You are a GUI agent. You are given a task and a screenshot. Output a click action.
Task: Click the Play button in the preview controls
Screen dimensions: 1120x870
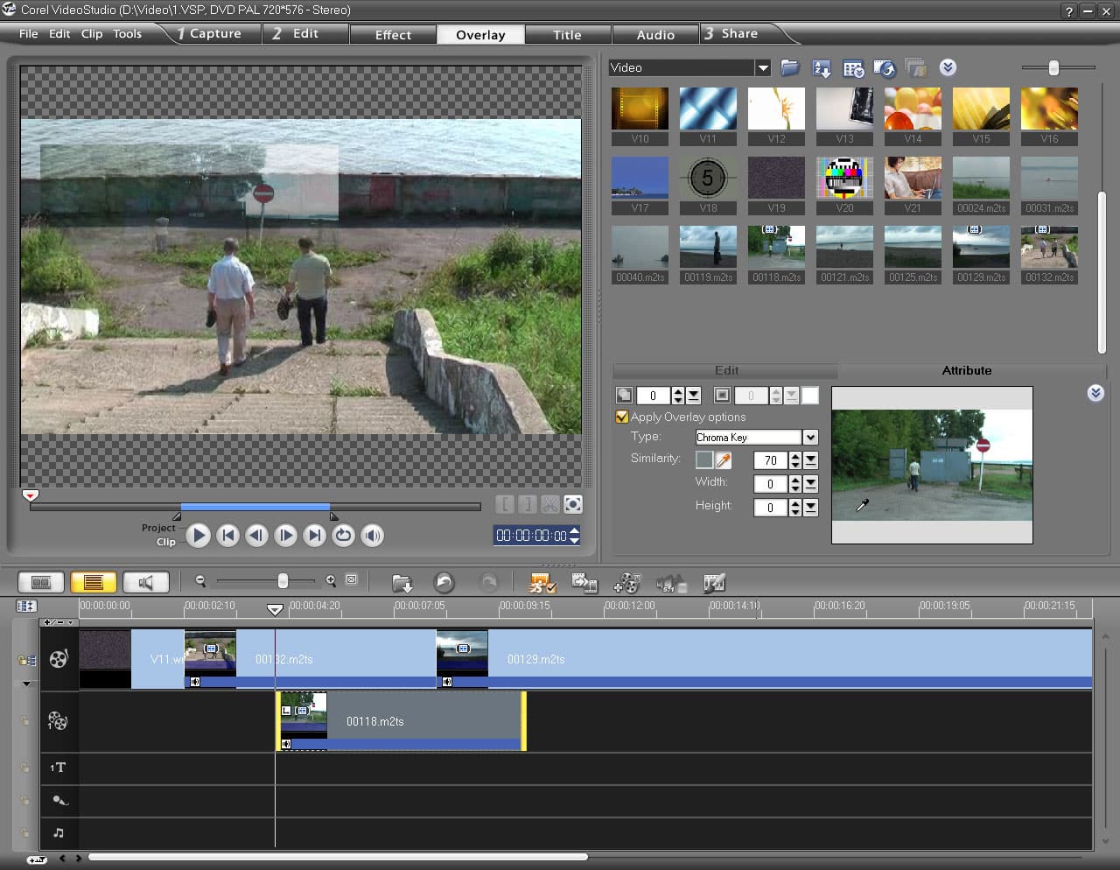pos(199,535)
